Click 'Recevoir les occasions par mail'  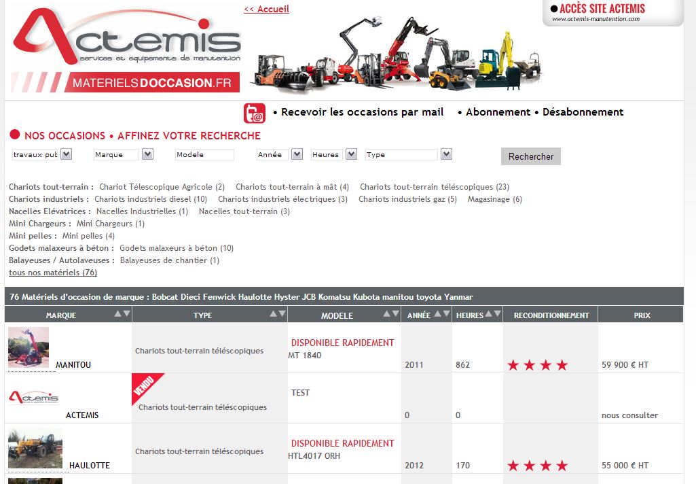362,112
